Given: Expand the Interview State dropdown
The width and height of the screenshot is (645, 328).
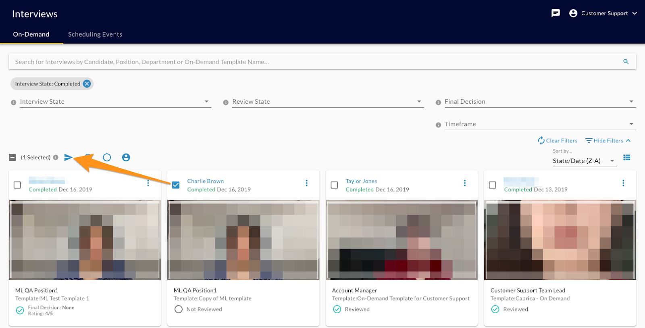Looking at the screenshot, I should click(115, 102).
